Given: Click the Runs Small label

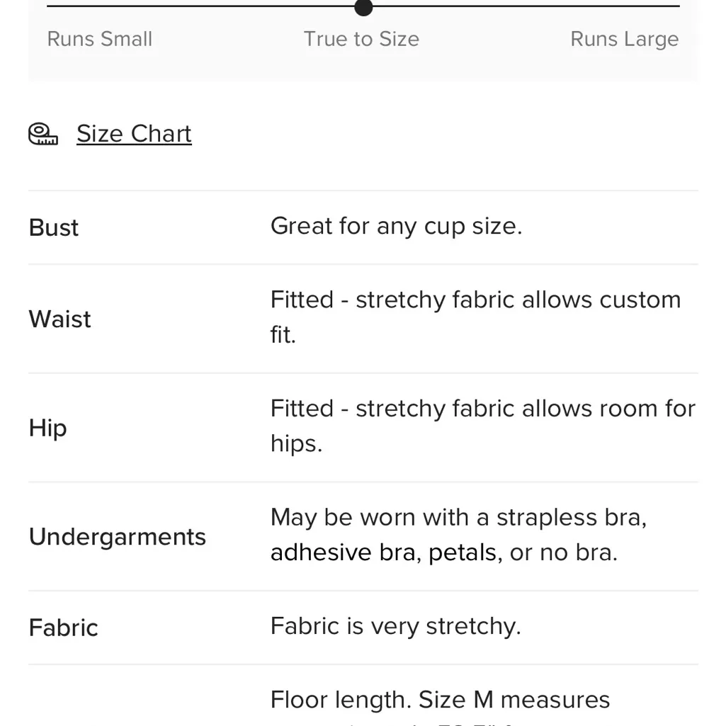Looking at the screenshot, I should [100, 39].
